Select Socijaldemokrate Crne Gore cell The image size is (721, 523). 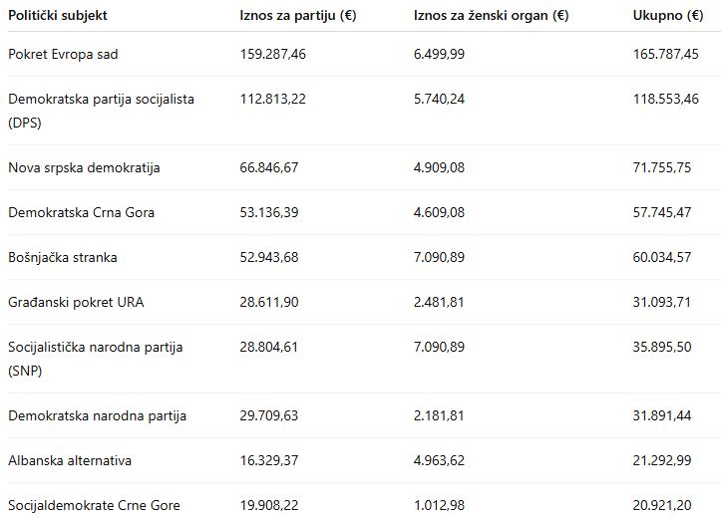[x=95, y=505]
